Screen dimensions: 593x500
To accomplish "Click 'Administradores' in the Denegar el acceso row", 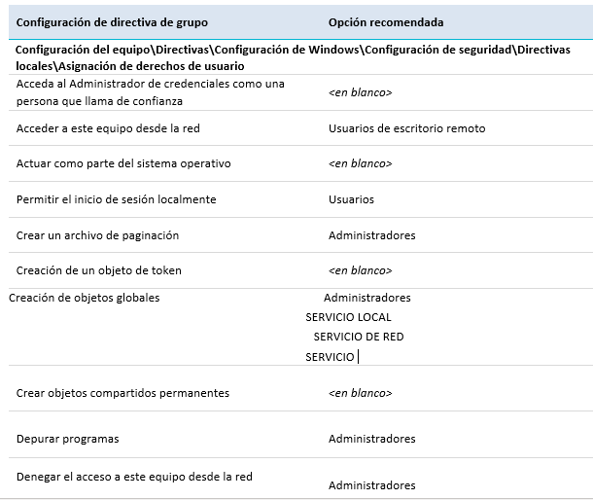I will coord(371,485).
